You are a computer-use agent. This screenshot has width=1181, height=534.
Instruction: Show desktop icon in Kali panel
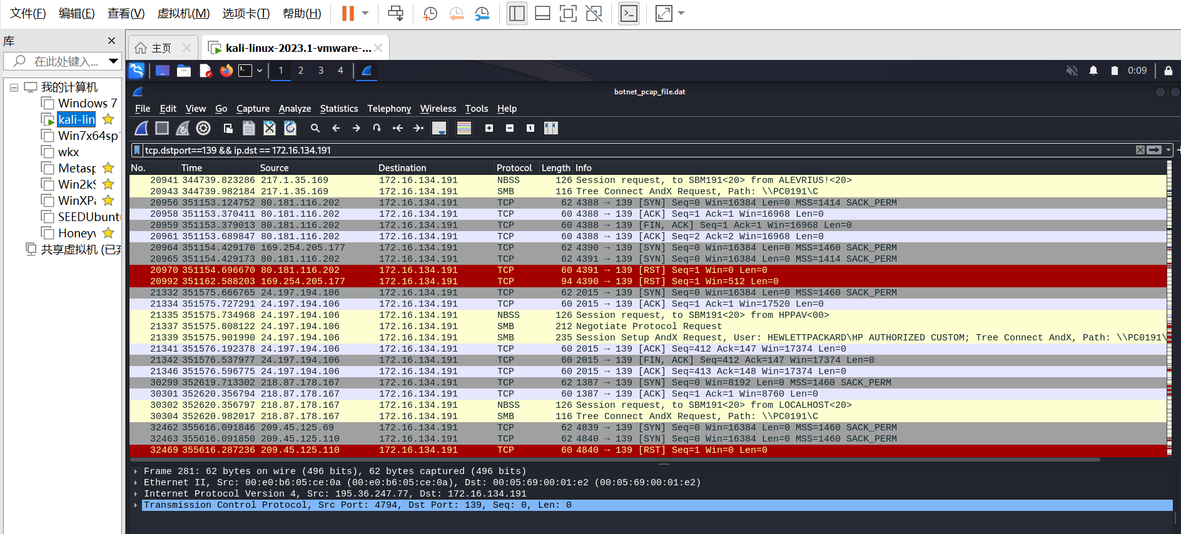pos(163,71)
